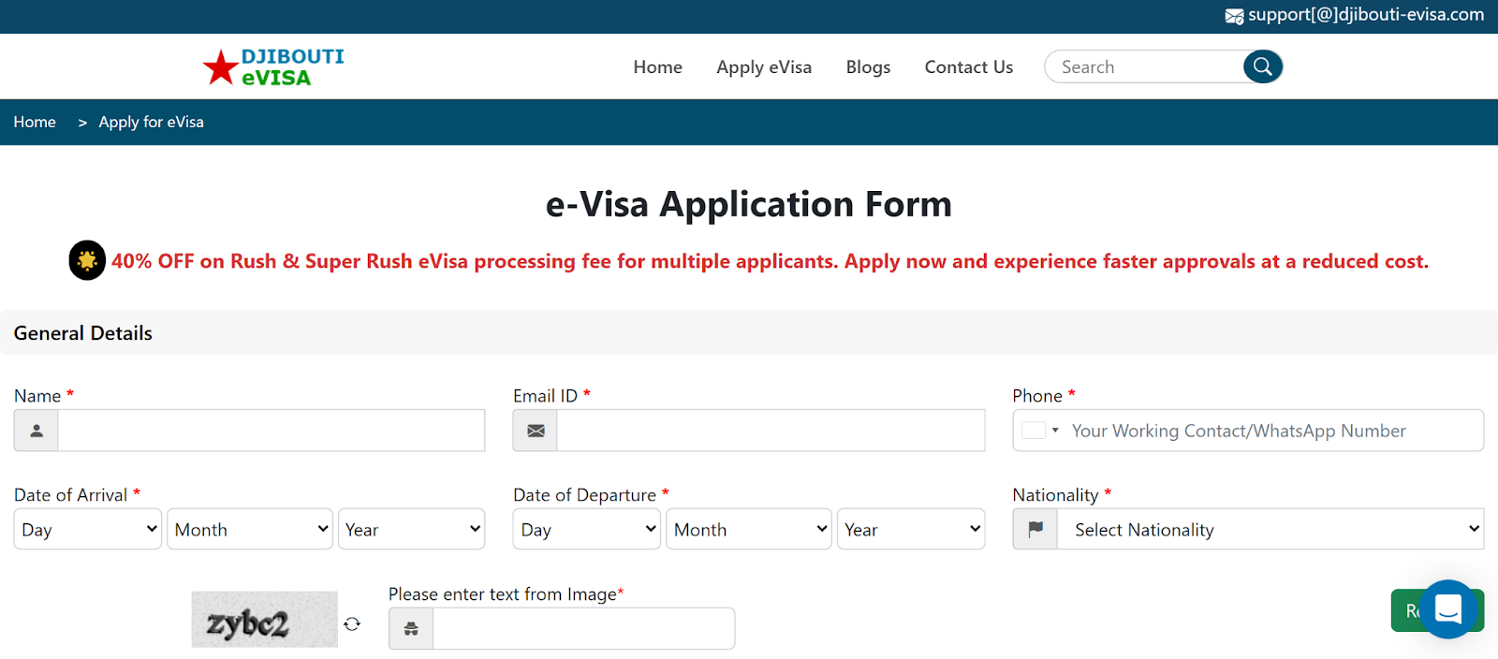Open the Blogs menu item
1498x659 pixels.
868,67
